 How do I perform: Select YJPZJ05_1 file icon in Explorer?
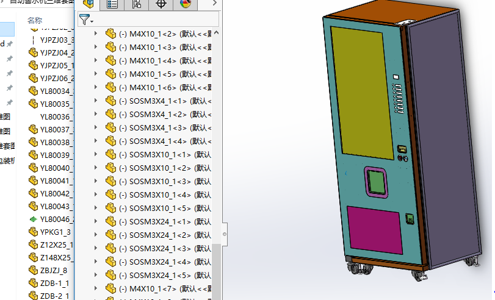(33, 65)
